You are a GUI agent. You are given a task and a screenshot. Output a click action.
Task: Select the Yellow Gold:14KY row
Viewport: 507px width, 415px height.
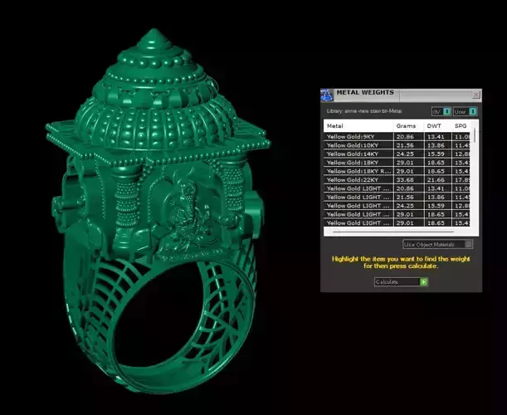(x=397, y=154)
